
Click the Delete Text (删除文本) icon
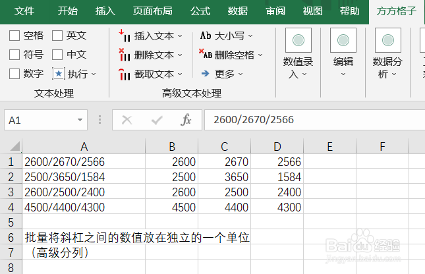(125, 55)
